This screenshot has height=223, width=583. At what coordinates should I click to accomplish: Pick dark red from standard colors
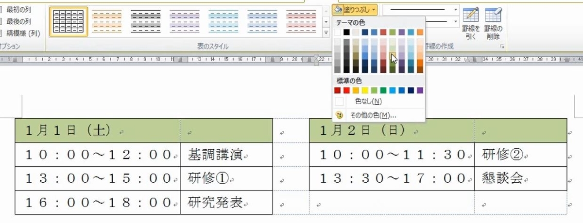coord(337,90)
